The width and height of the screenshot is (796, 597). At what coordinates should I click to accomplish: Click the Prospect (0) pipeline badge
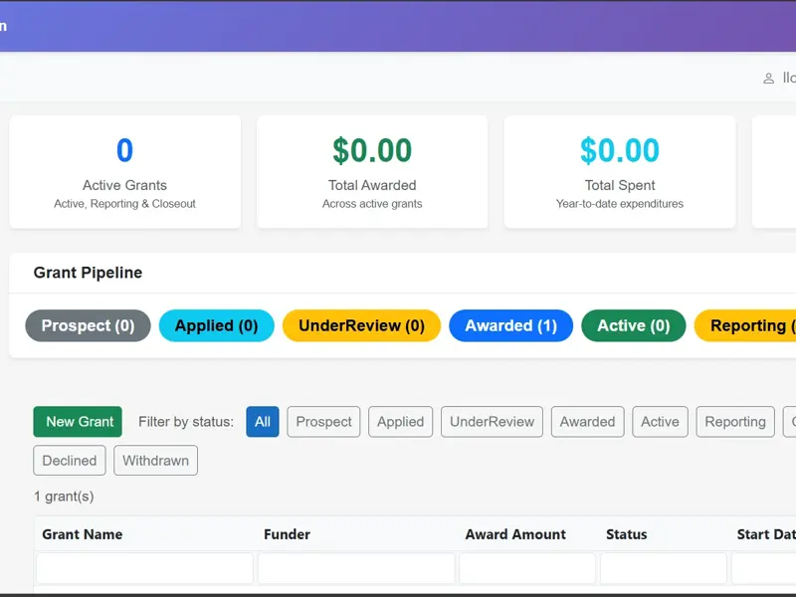tap(88, 325)
